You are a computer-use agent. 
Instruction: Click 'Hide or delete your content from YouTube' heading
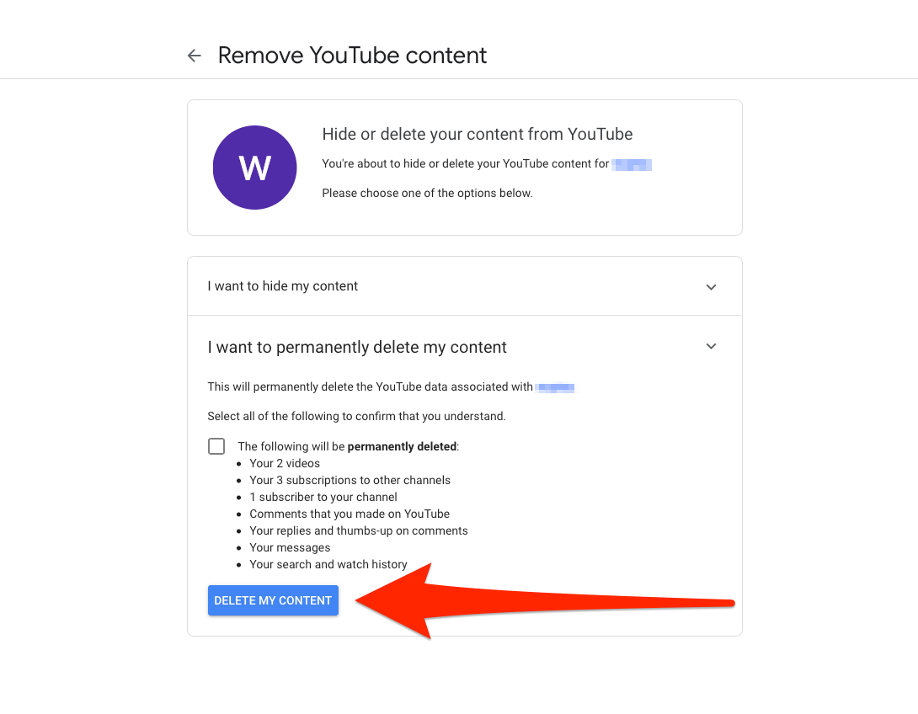(478, 134)
